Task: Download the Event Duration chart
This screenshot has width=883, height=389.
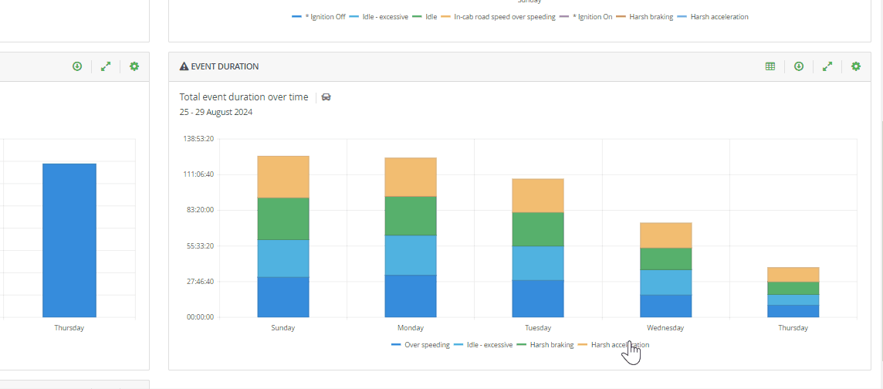Action: [x=799, y=66]
